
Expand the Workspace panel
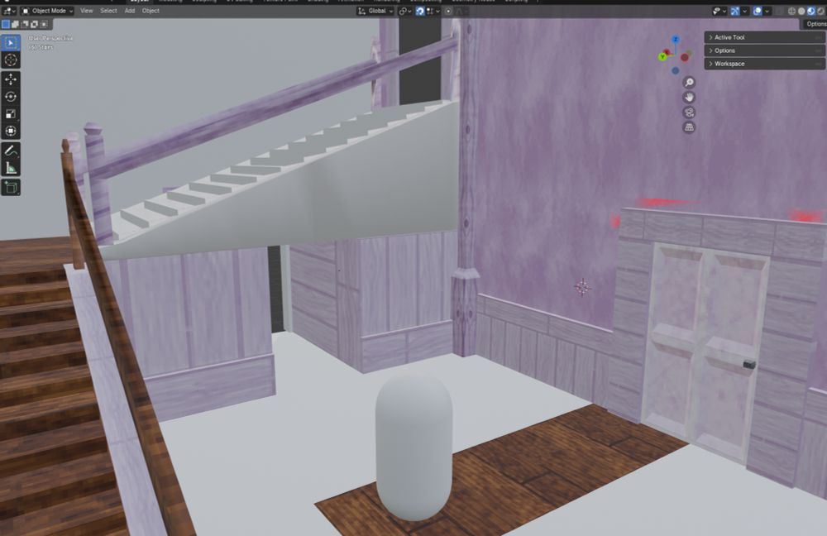[763, 64]
